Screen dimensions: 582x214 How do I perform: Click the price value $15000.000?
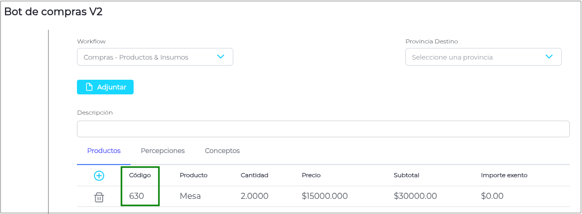click(x=324, y=196)
